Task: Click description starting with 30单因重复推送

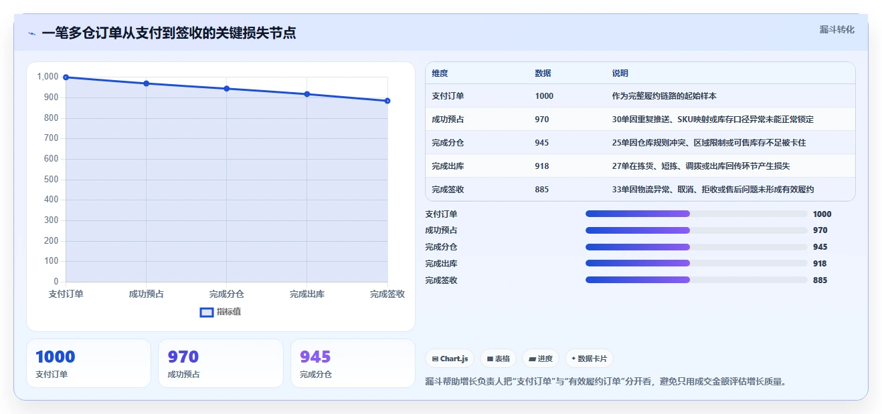Action: pyautogui.click(x=713, y=120)
